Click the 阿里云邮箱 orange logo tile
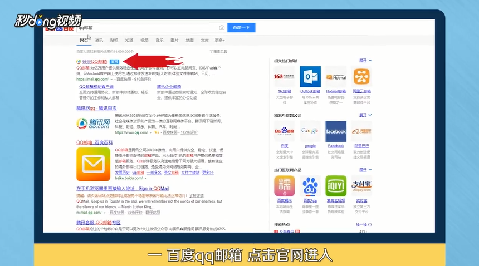Viewport: 479px width, 266px height. (361, 77)
